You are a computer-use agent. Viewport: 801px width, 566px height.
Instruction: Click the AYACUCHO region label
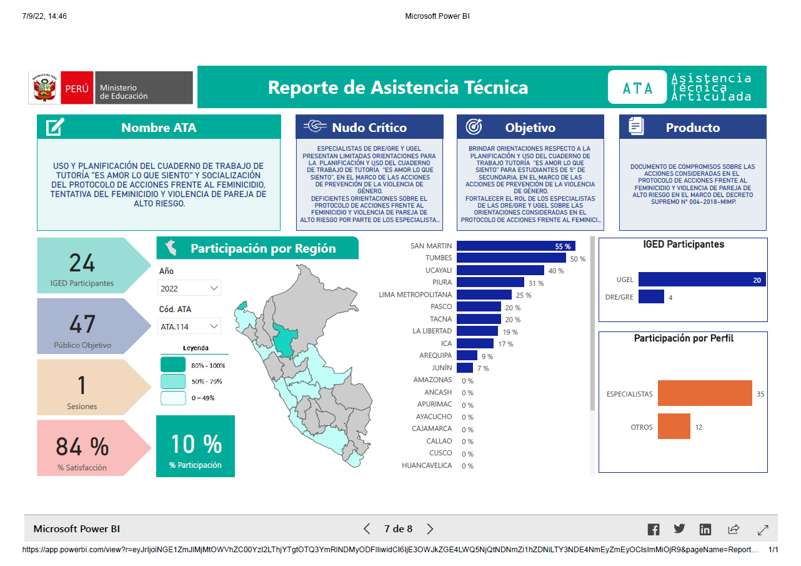tap(434, 417)
